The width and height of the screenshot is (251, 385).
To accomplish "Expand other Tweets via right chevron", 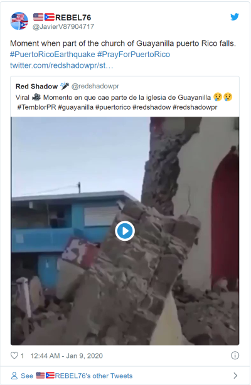I will (x=235, y=376).
